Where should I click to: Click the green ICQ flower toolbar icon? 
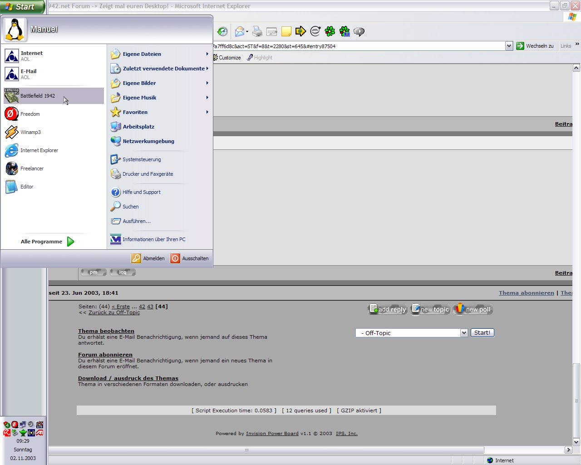[x=330, y=31]
